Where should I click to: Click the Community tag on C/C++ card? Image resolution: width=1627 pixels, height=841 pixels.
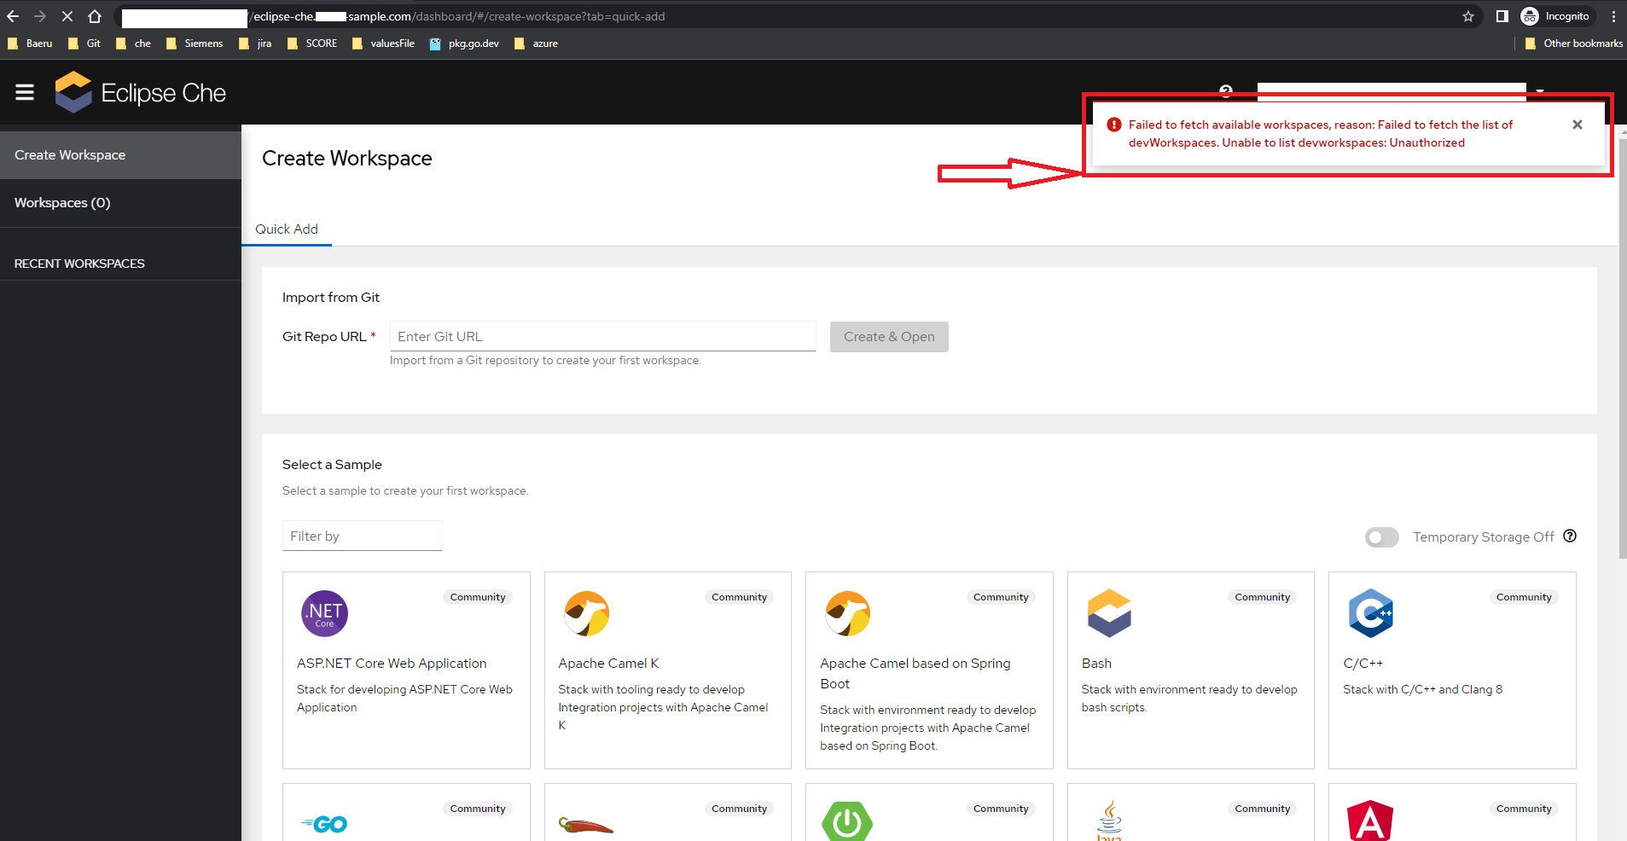pyautogui.click(x=1524, y=597)
